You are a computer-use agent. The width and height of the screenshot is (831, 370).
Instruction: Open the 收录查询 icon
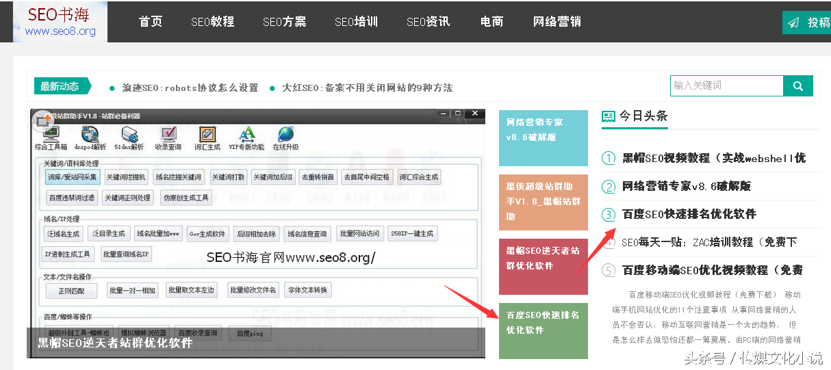[x=168, y=138]
